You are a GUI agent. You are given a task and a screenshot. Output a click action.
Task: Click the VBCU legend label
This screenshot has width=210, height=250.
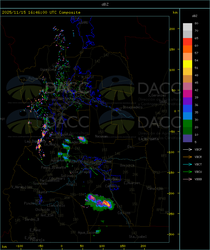click(198, 172)
